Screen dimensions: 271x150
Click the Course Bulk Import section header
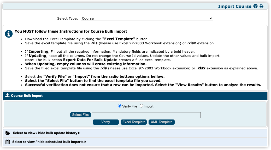[27, 96]
